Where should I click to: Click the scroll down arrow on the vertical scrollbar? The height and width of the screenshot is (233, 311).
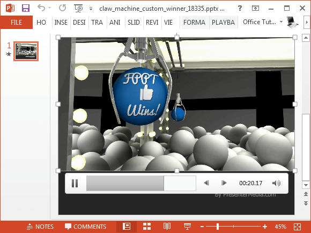coord(306,185)
